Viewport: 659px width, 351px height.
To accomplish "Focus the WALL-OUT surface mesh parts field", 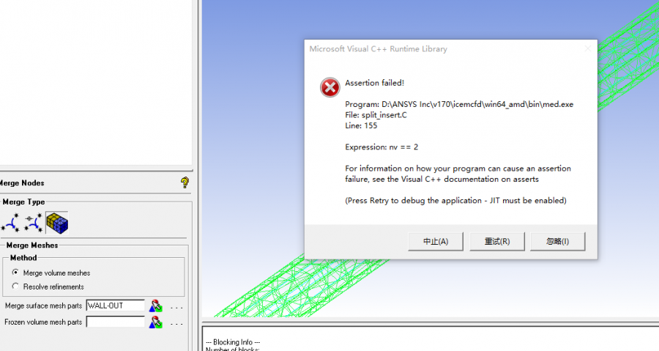I will 116,306.
